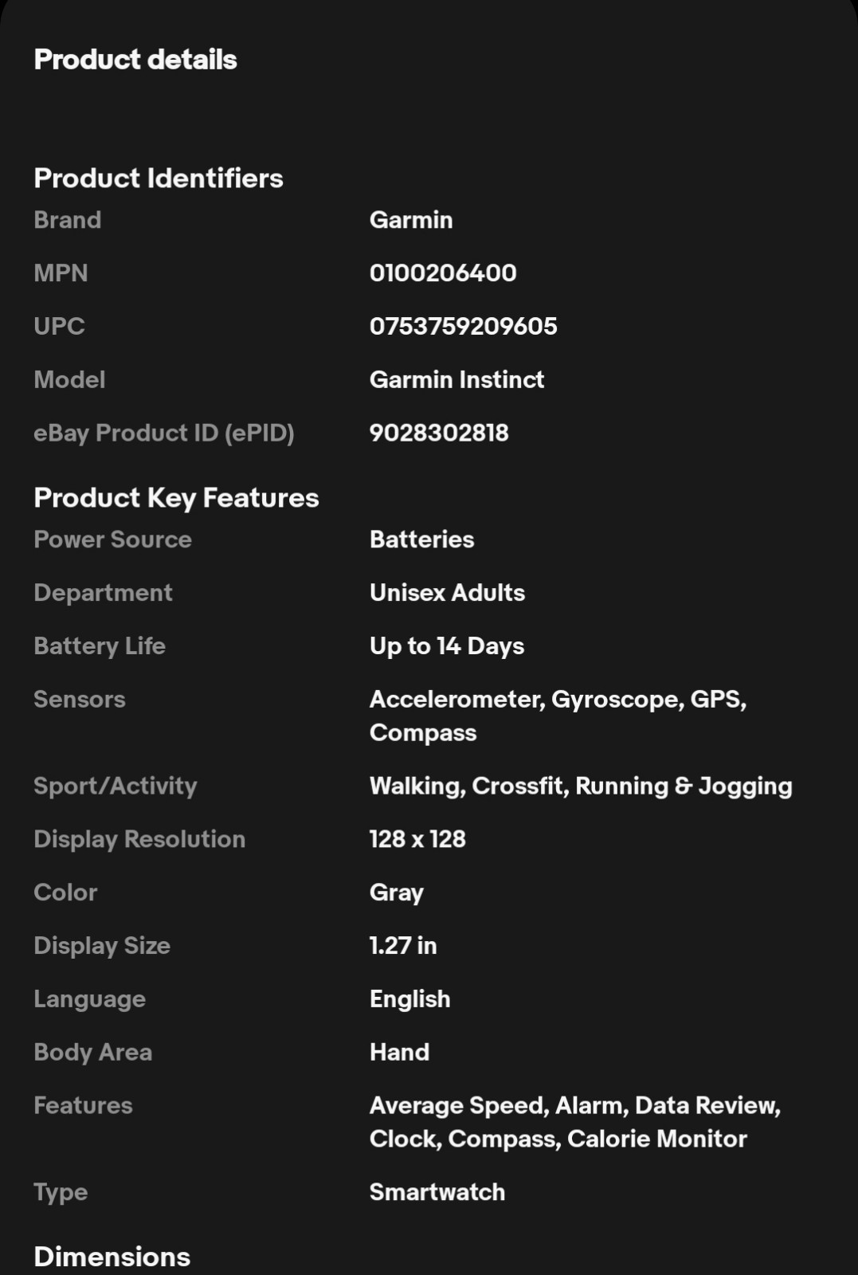Select the 1.27 in display size
The height and width of the screenshot is (1275, 858).
pos(403,946)
